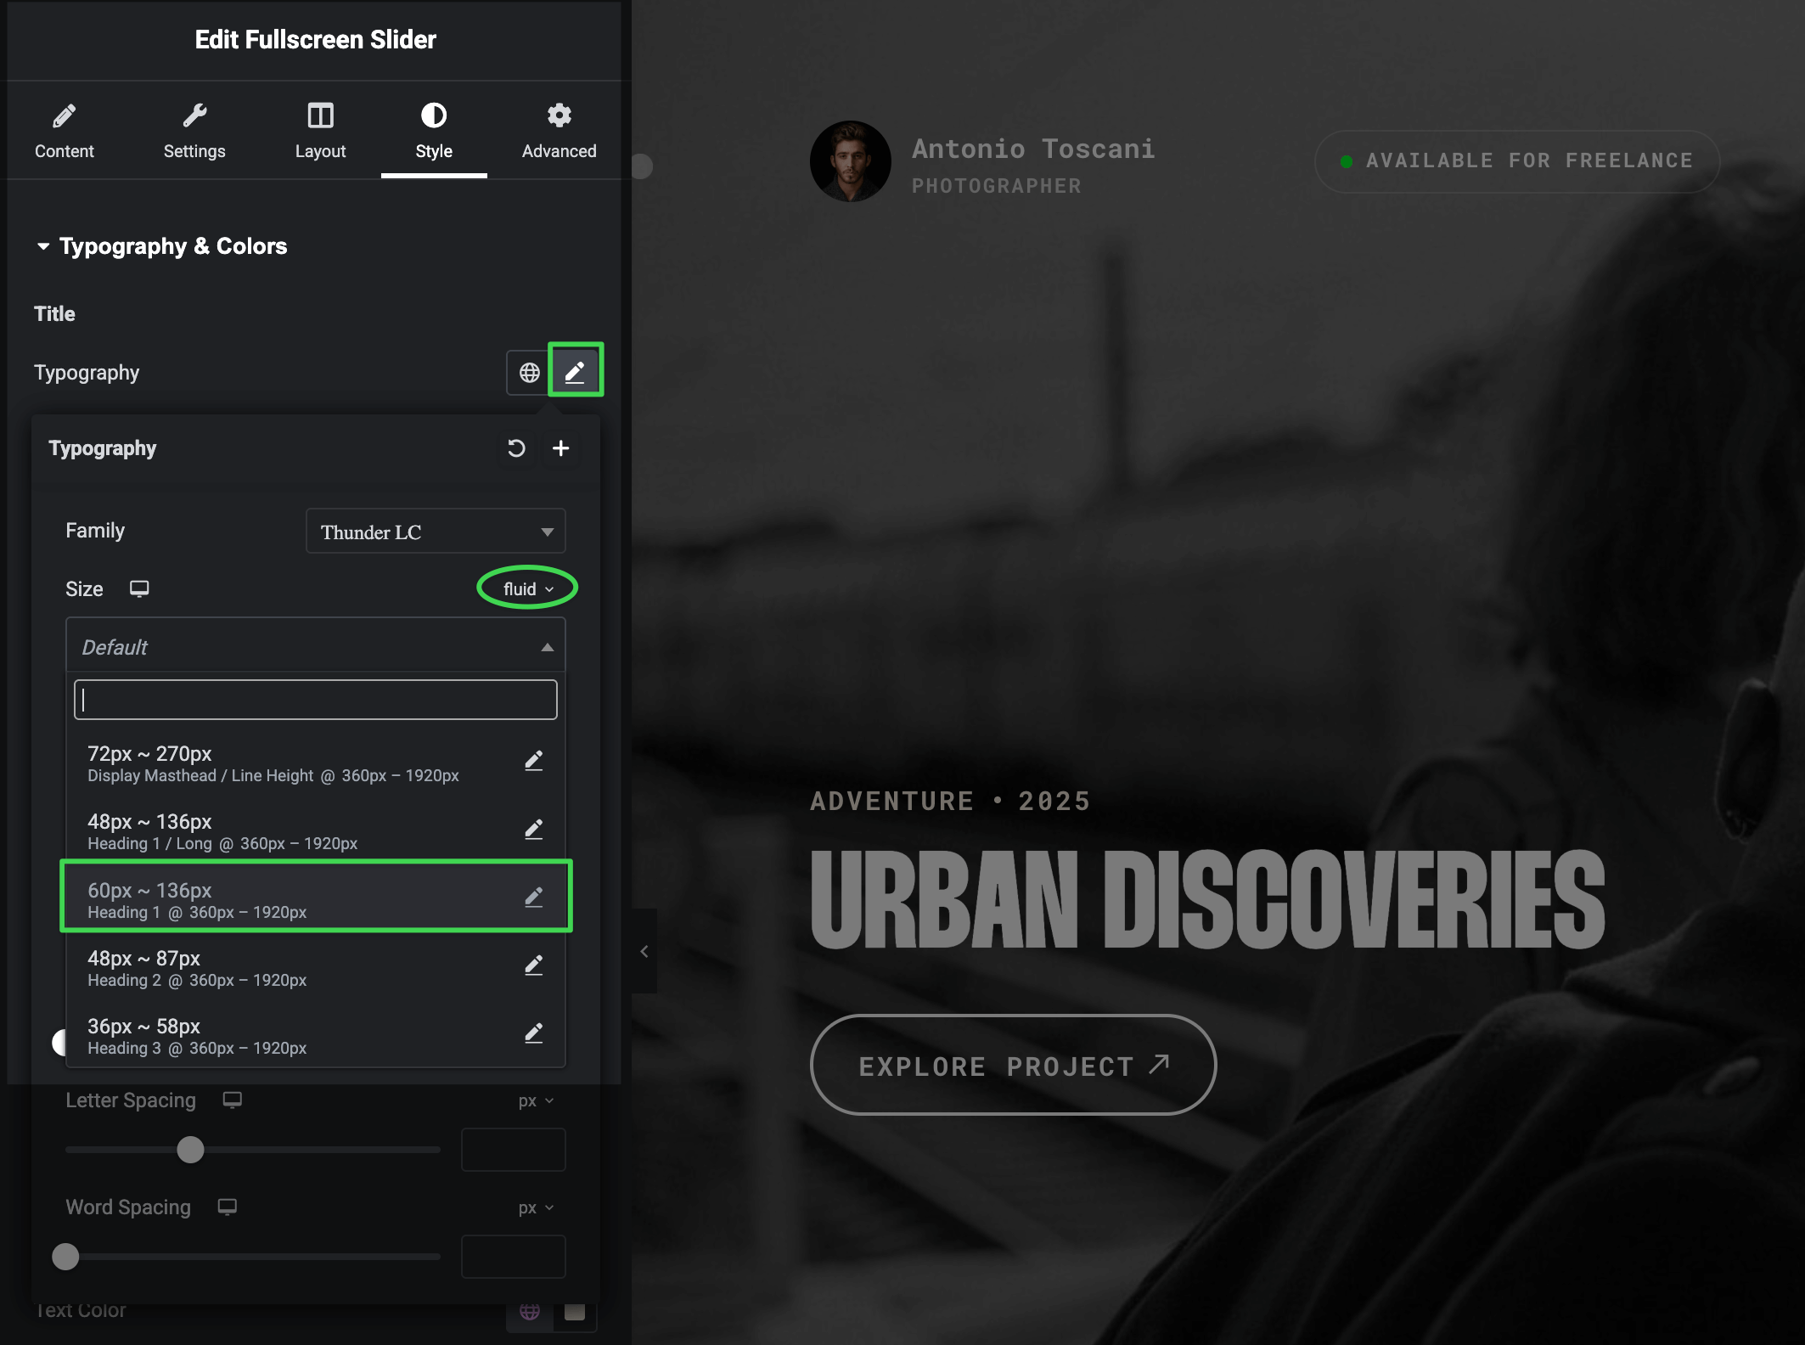Switch to the Layout tab
The image size is (1805, 1345).
point(320,131)
